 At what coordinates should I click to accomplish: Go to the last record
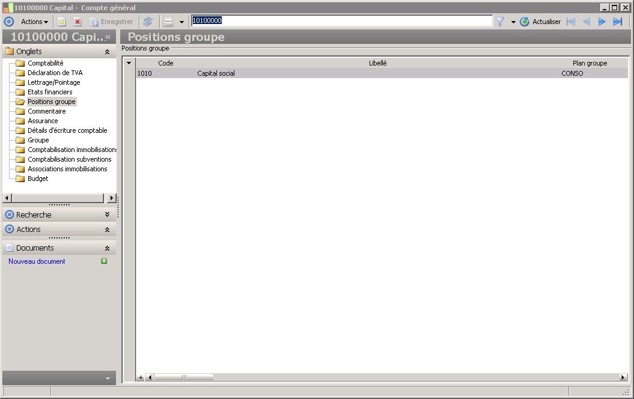617,22
